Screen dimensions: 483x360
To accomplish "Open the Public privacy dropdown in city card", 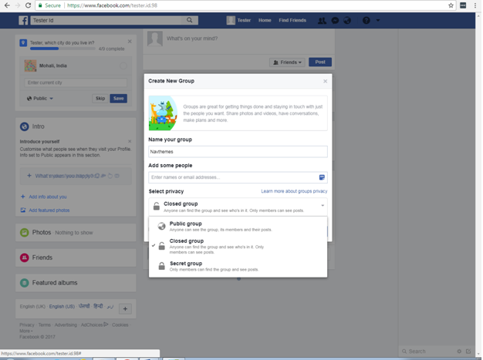I will [40, 99].
